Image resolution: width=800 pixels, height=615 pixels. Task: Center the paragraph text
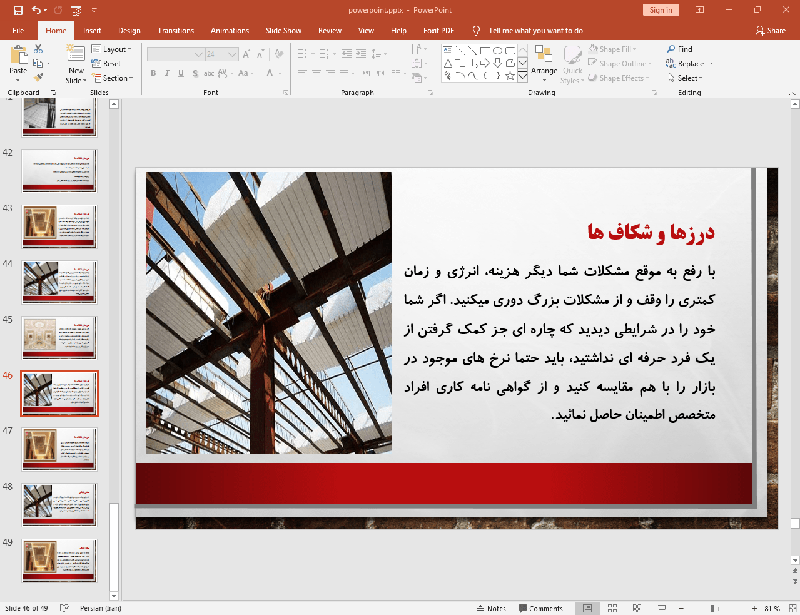[316, 73]
